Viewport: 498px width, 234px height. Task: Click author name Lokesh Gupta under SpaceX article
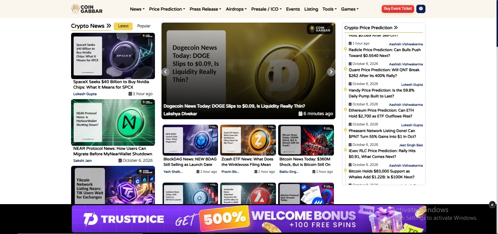(85, 94)
